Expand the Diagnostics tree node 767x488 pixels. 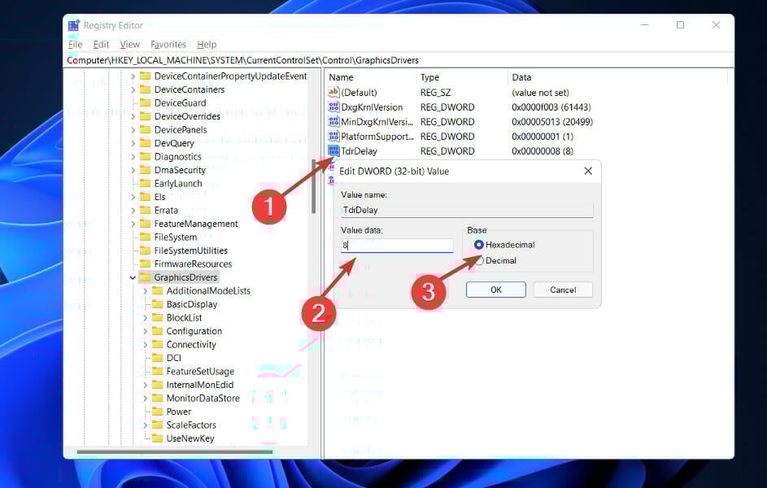132,156
